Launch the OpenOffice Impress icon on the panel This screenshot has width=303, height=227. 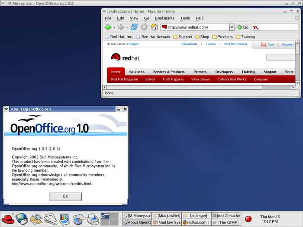click(64, 219)
